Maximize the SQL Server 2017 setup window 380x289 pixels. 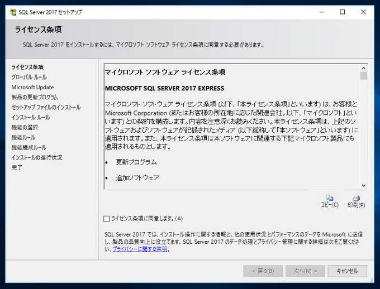coord(342,12)
